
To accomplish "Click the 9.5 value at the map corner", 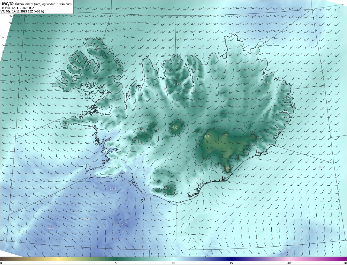I will point(340,11).
